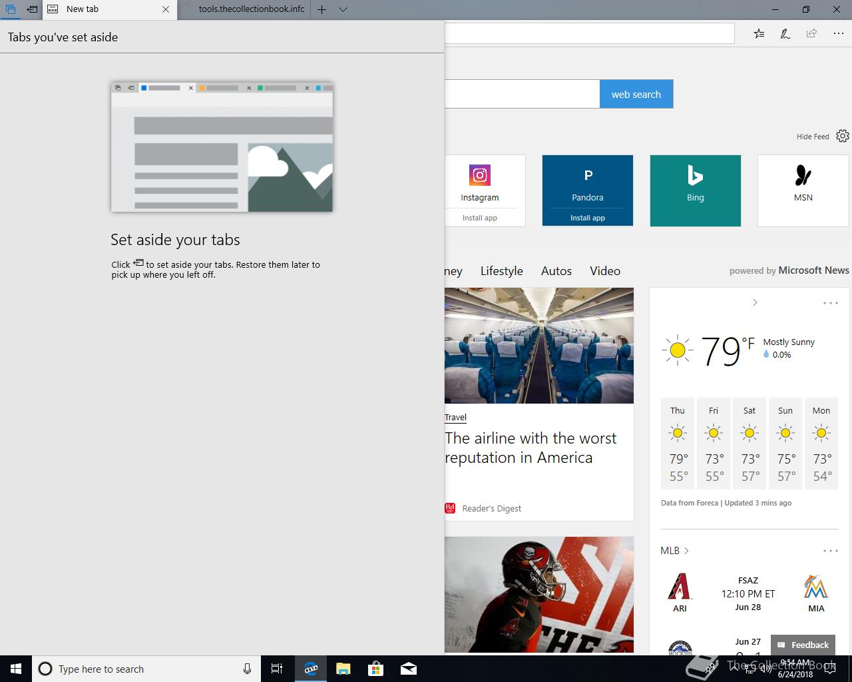The width and height of the screenshot is (852, 682).
Task: Open the Windows Start menu
Action: click(16, 669)
